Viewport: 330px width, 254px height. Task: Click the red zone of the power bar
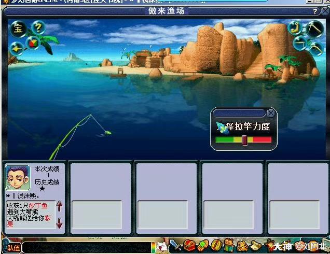click(262, 139)
